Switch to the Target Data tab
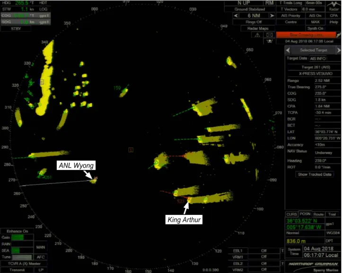Image resolution: width=343 pixels, height=273 pixels. tap(297, 58)
